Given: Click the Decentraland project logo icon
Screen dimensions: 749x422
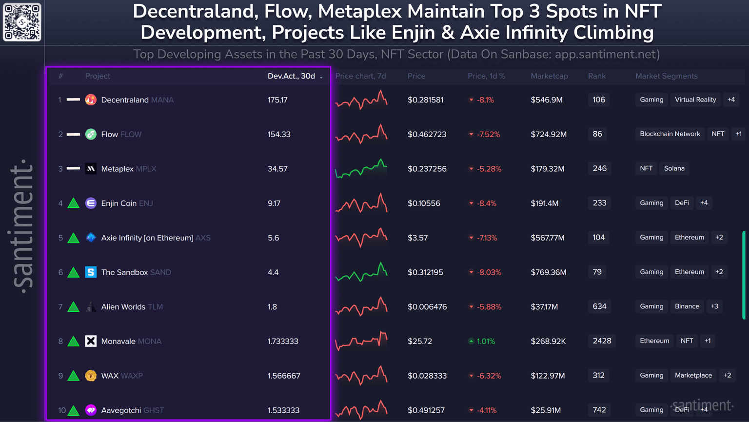Looking at the screenshot, I should pos(91,100).
